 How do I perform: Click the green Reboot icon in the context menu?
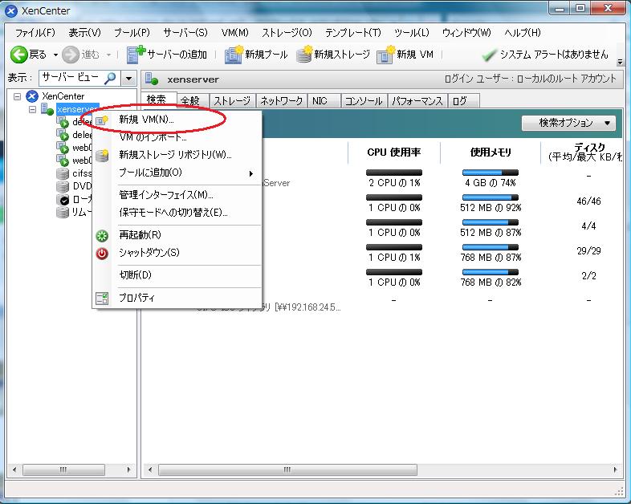click(102, 236)
